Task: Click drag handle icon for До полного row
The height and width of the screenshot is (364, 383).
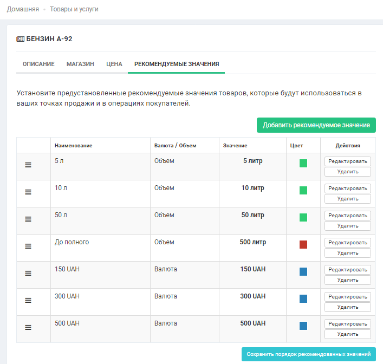Action: pyautogui.click(x=28, y=246)
